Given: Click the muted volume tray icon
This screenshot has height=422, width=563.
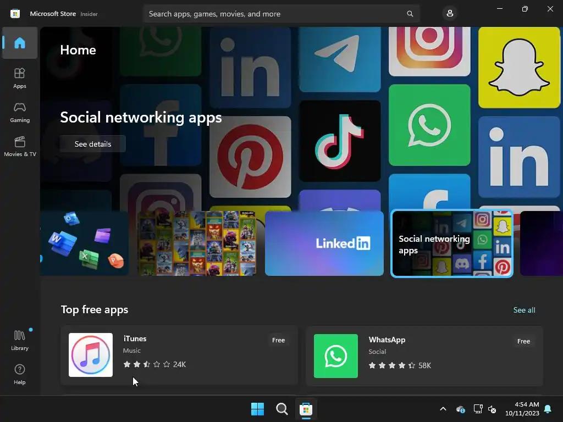Looking at the screenshot, I should [492, 409].
